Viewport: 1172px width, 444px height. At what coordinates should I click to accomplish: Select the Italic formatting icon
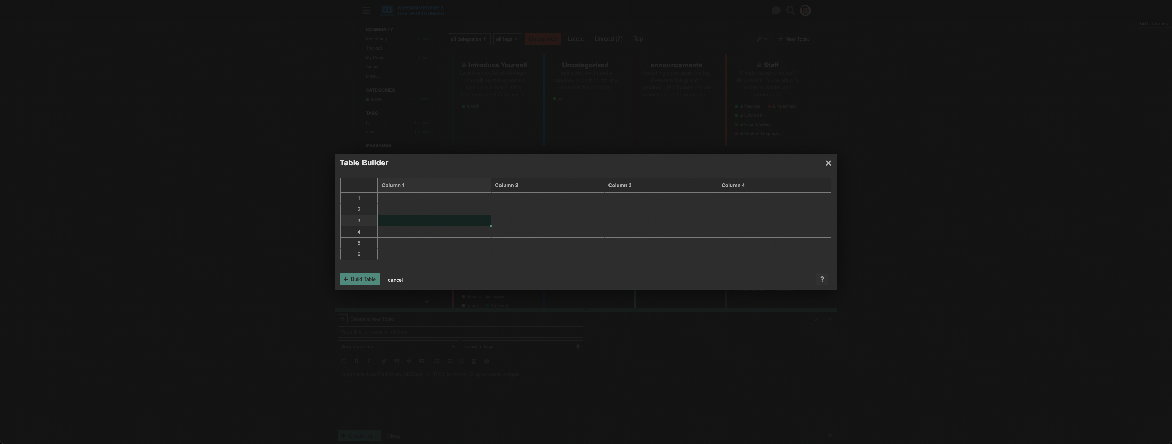(x=369, y=361)
